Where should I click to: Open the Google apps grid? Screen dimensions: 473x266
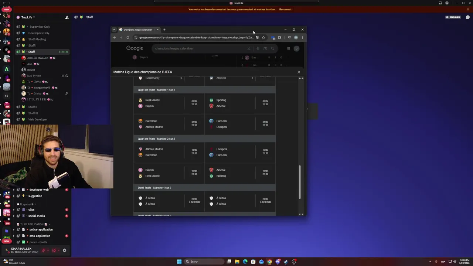288,48
